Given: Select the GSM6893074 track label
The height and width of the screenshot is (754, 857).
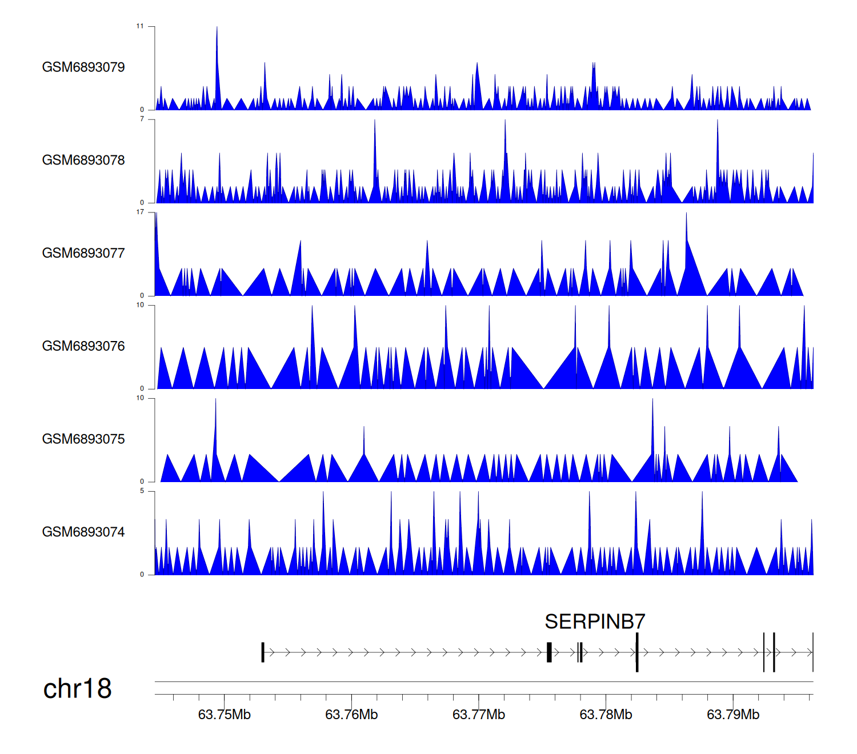Looking at the screenshot, I should click(83, 532).
